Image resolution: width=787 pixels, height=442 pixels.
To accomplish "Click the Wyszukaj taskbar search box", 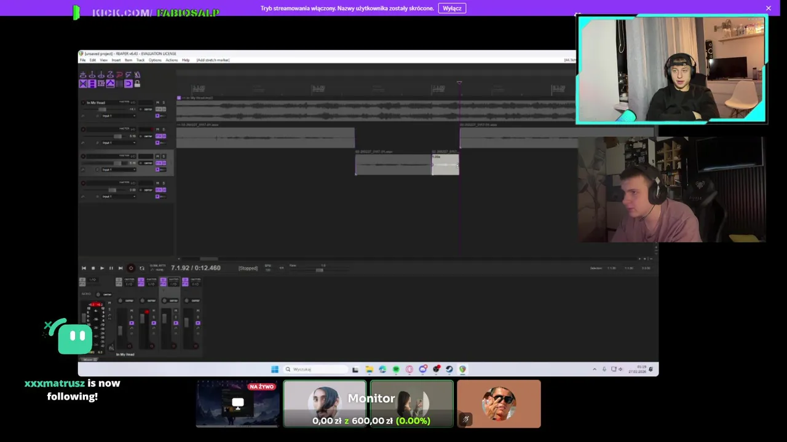I will click(x=316, y=370).
